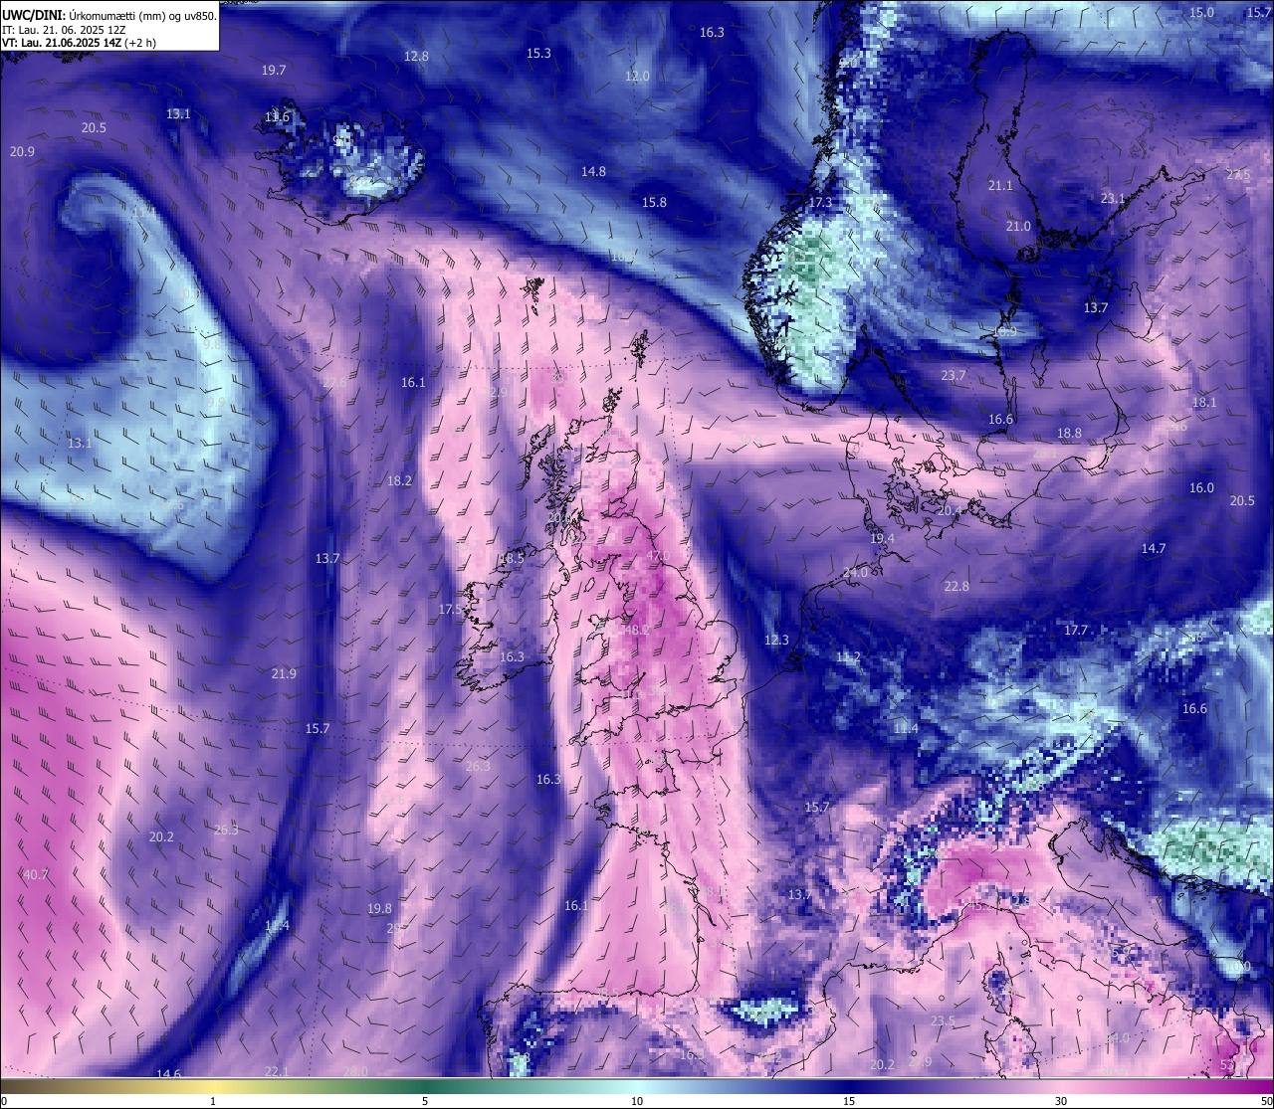Click the 23.7 value label
This screenshot has height=1109, width=1274.
[954, 376]
